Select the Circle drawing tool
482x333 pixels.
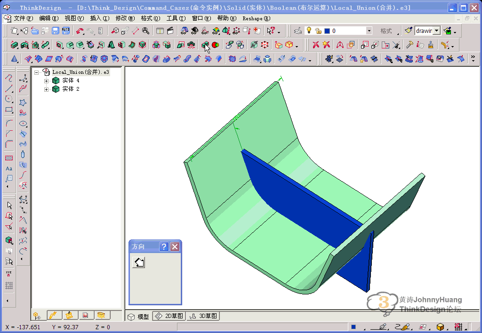tap(9, 99)
